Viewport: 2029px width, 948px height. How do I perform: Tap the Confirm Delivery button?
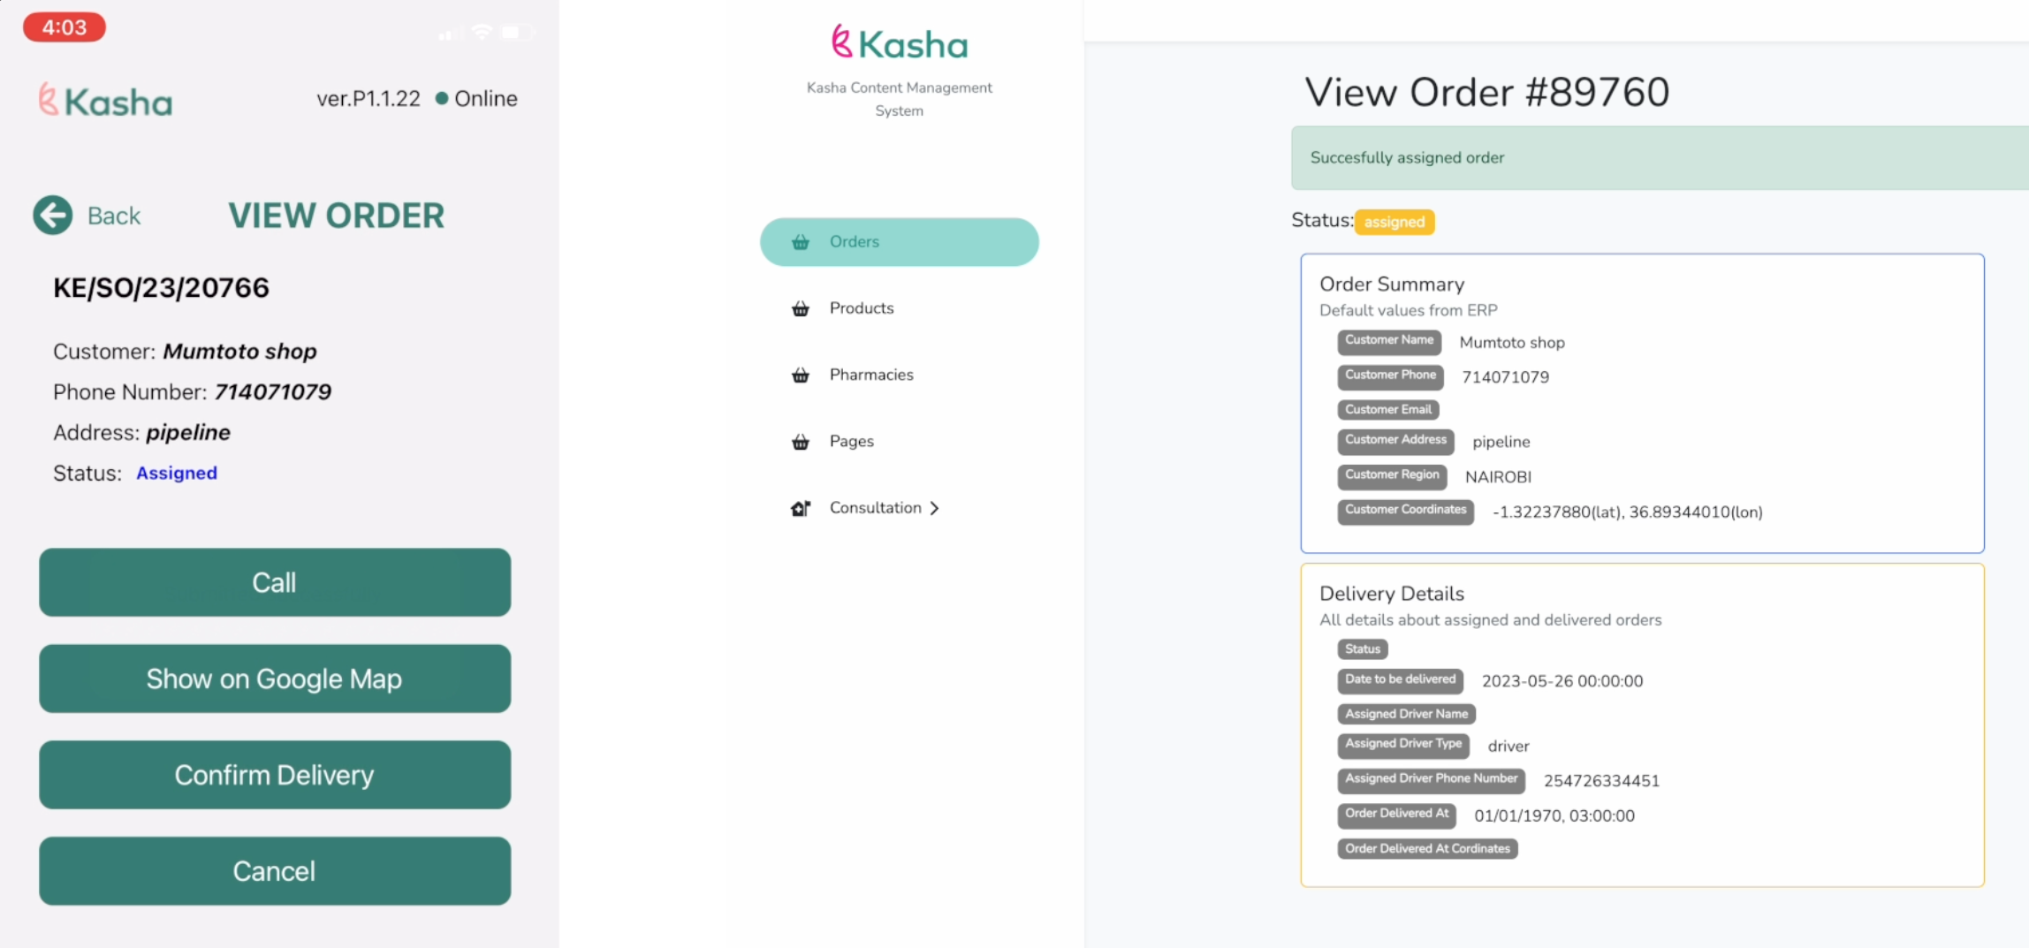click(x=275, y=775)
